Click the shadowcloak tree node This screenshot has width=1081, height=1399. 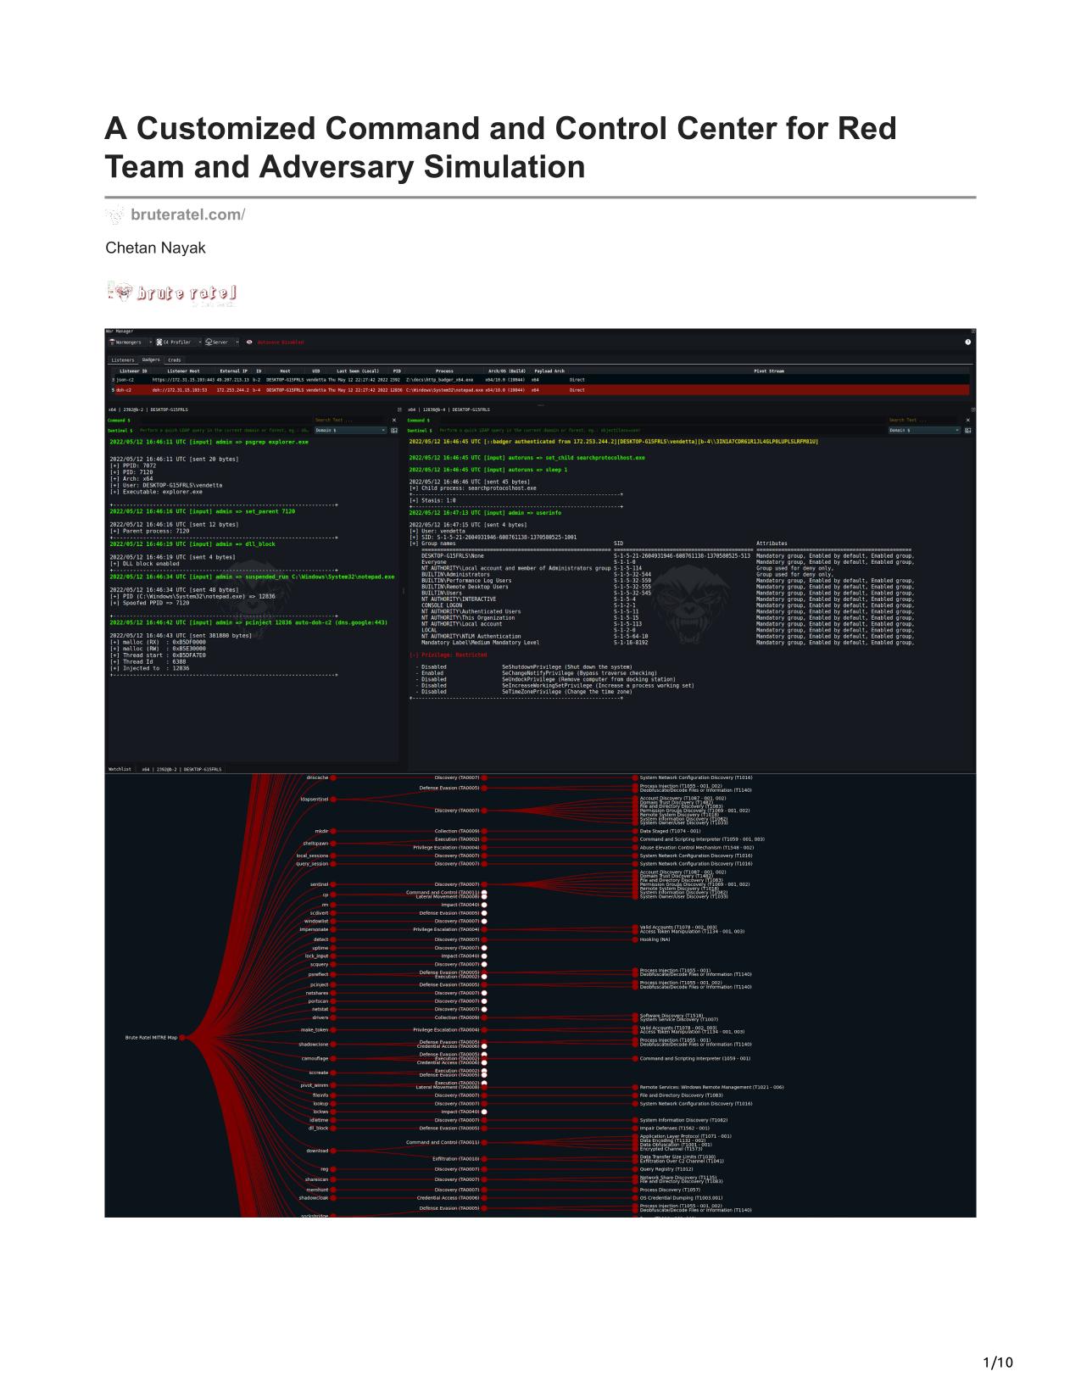333,1198
